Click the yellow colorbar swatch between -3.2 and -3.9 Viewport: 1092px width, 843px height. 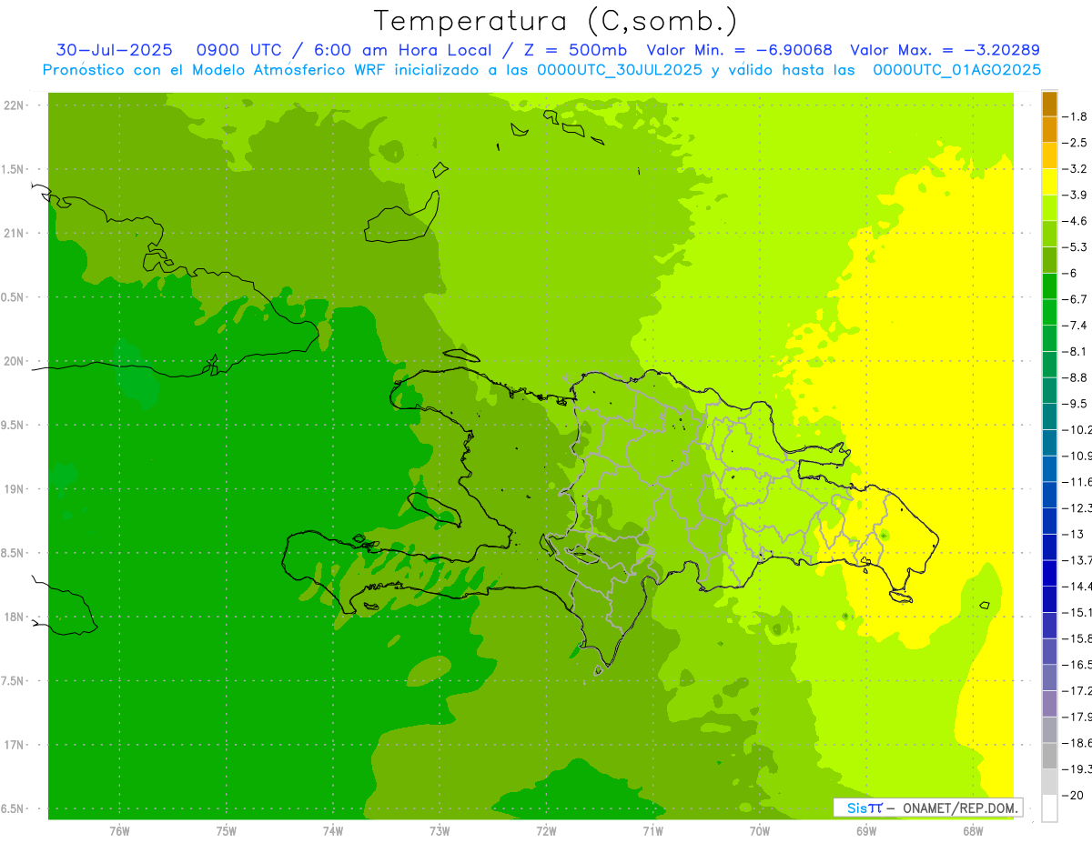(1049, 182)
